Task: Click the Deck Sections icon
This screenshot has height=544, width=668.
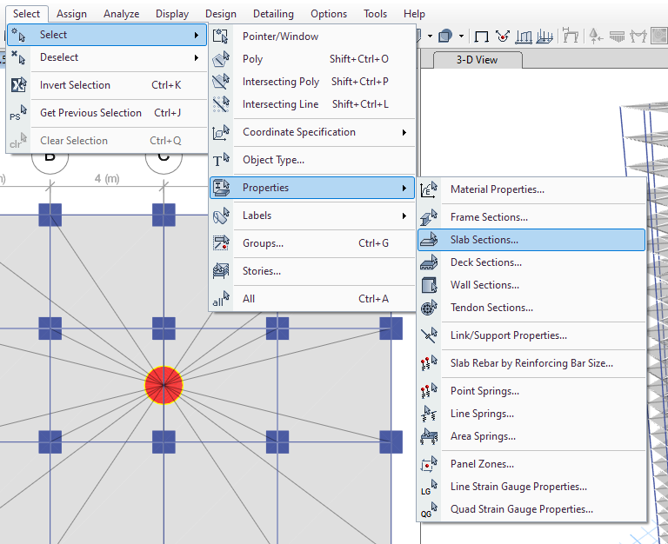Action: [429, 262]
